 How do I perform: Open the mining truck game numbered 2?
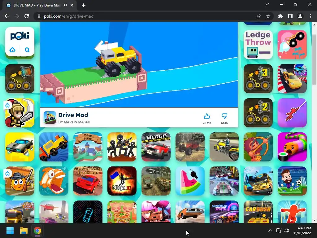point(258,113)
